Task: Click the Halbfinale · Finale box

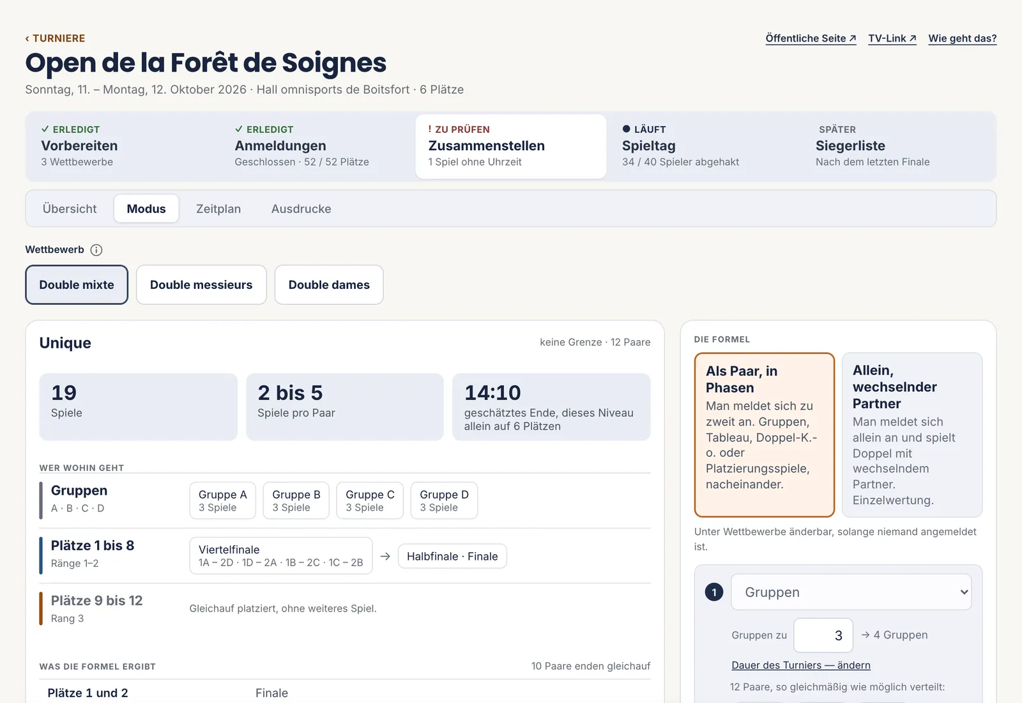Action: [x=452, y=557]
